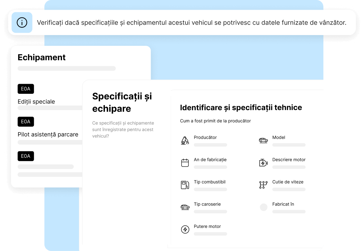Click the Cutie de viteze gearbox icon

pyautogui.click(x=263, y=185)
